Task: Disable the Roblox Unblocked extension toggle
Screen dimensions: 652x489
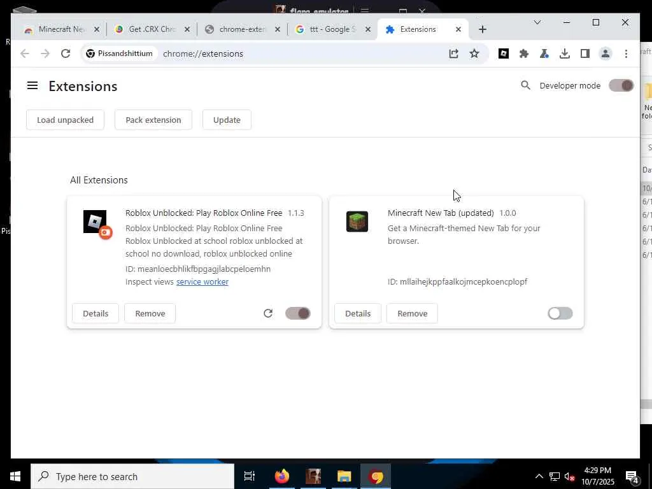Action: tap(298, 313)
